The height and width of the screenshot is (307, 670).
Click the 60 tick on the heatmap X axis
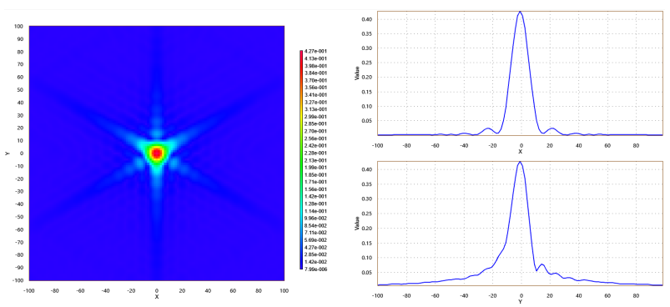coord(234,291)
